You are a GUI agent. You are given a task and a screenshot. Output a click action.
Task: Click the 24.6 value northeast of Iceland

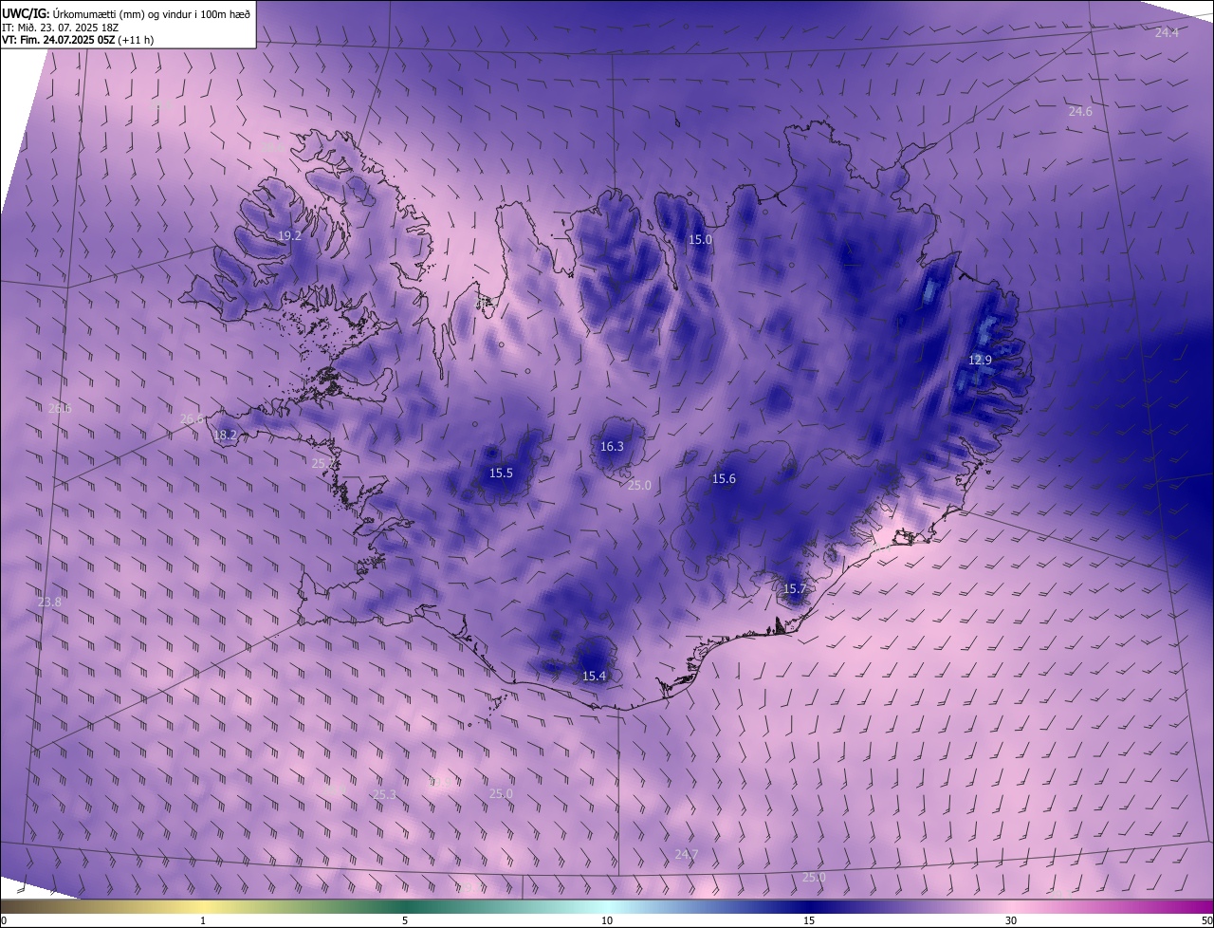point(1080,111)
